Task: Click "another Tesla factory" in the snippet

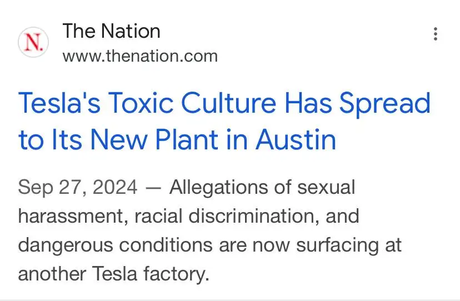Action: click(x=113, y=274)
